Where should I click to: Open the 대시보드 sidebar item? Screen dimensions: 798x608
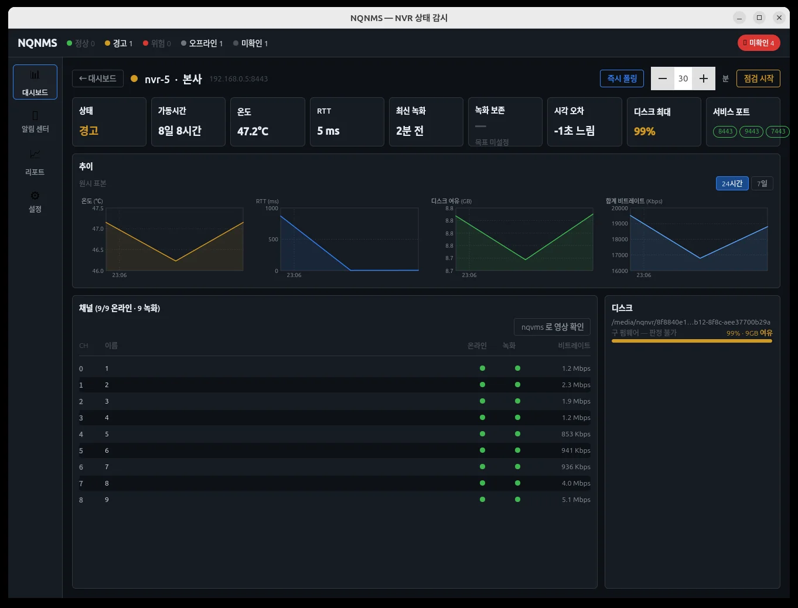click(35, 82)
